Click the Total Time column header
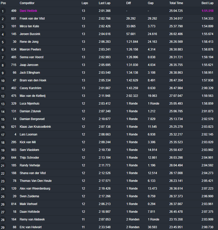218x230 pixels. coord(176,3)
